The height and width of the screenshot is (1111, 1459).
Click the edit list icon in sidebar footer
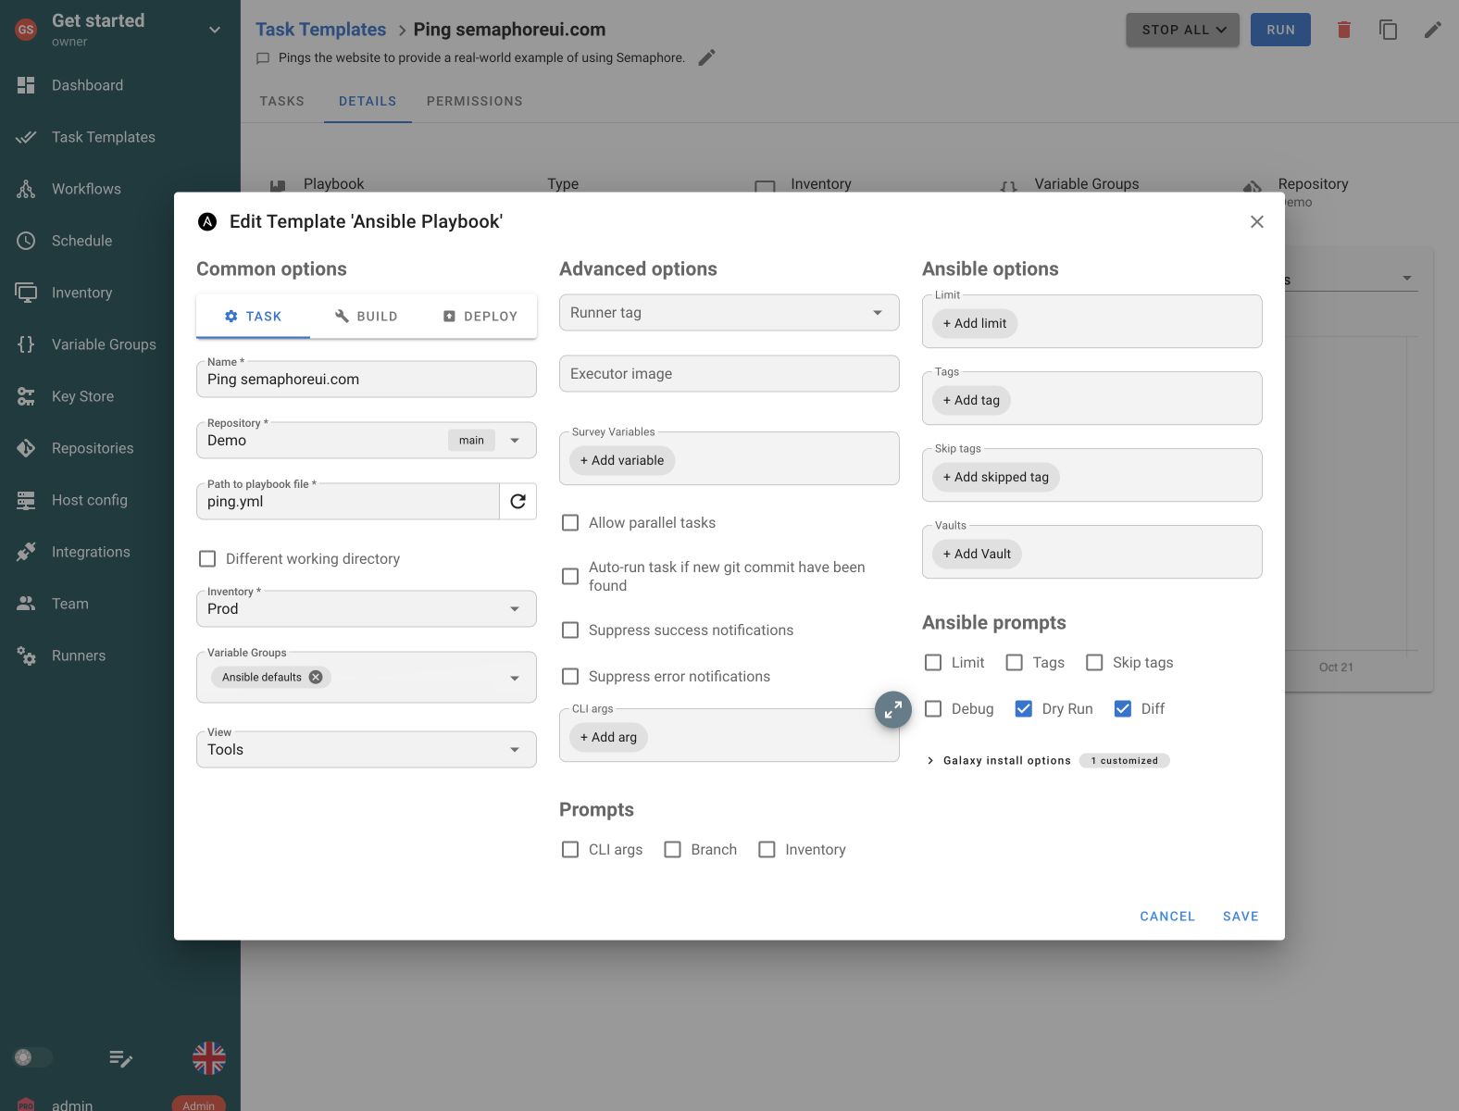pyautogui.click(x=120, y=1058)
